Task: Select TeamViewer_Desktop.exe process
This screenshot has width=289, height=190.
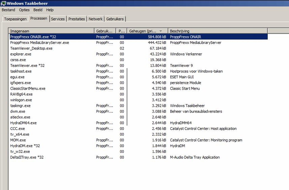Action: tap(138, 48)
